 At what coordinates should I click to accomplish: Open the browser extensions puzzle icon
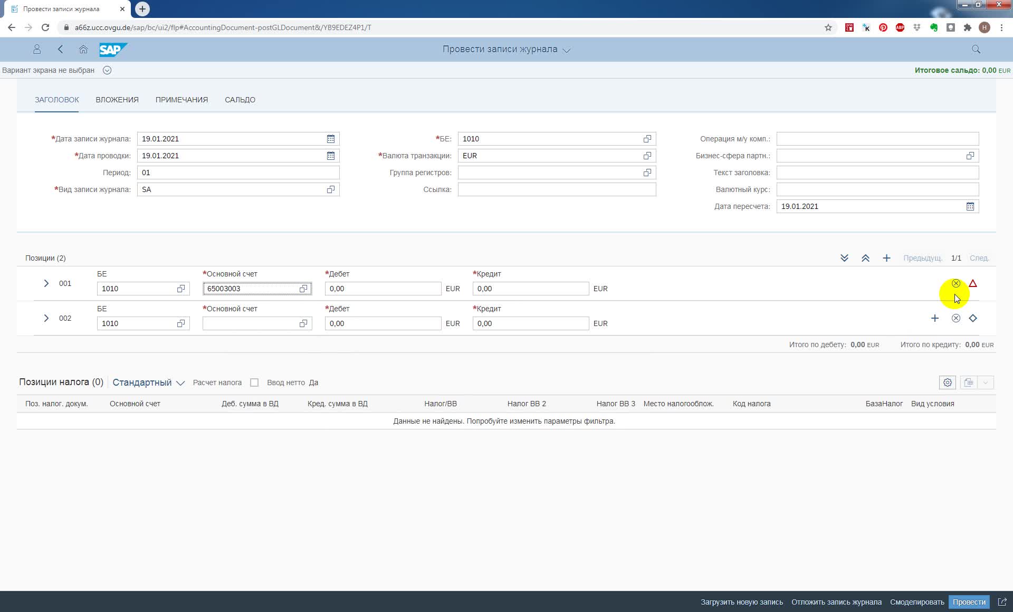click(968, 27)
